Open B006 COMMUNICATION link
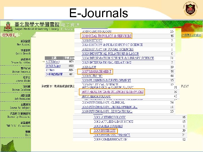The image size is (203, 152). tap(111, 139)
